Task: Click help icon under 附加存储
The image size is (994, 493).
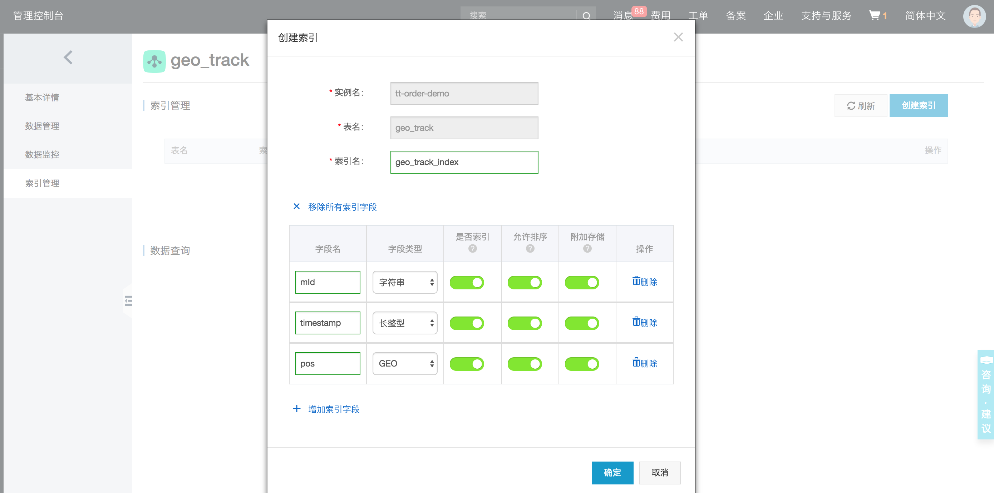Action: (587, 249)
